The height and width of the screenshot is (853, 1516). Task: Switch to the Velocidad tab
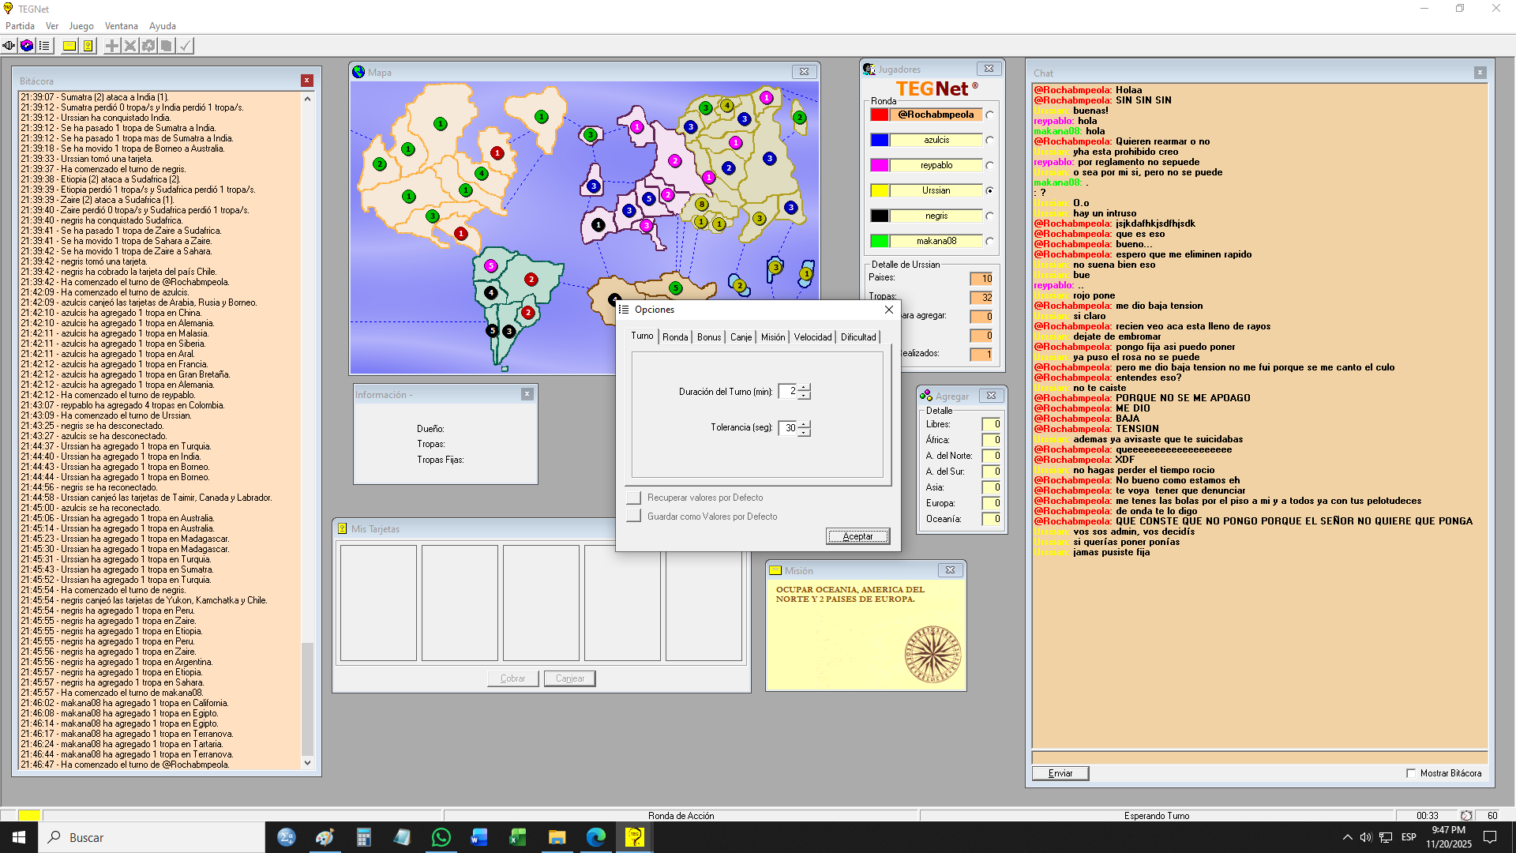[812, 337]
